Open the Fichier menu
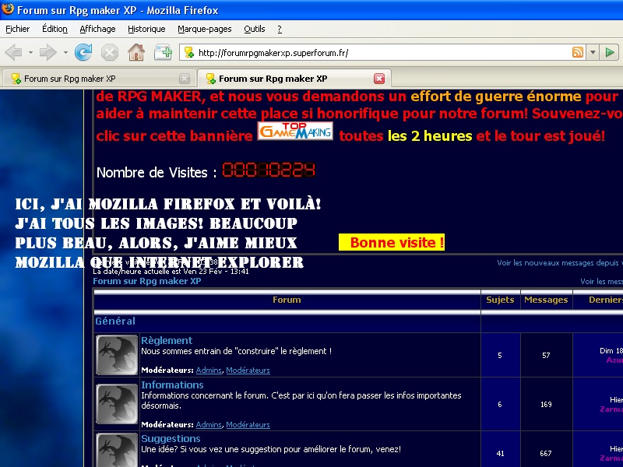The height and width of the screenshot is (467, 623). [17, 29]
